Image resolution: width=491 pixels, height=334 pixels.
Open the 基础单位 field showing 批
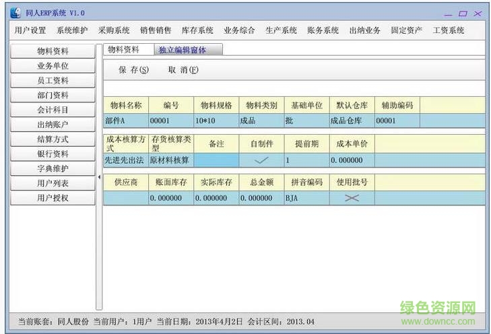(307, 121)
